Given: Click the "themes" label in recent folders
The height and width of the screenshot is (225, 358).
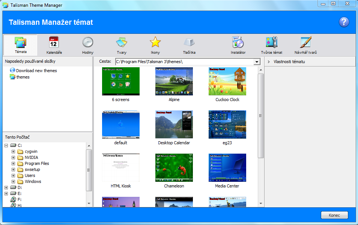Looking at the screenshot, I should (23, 77).
